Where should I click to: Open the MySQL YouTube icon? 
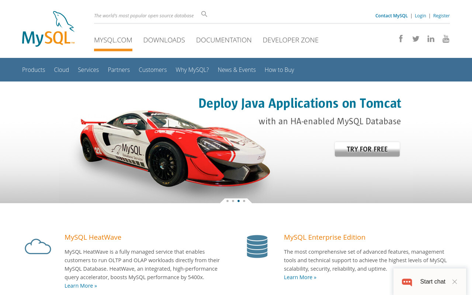[446, 39]
